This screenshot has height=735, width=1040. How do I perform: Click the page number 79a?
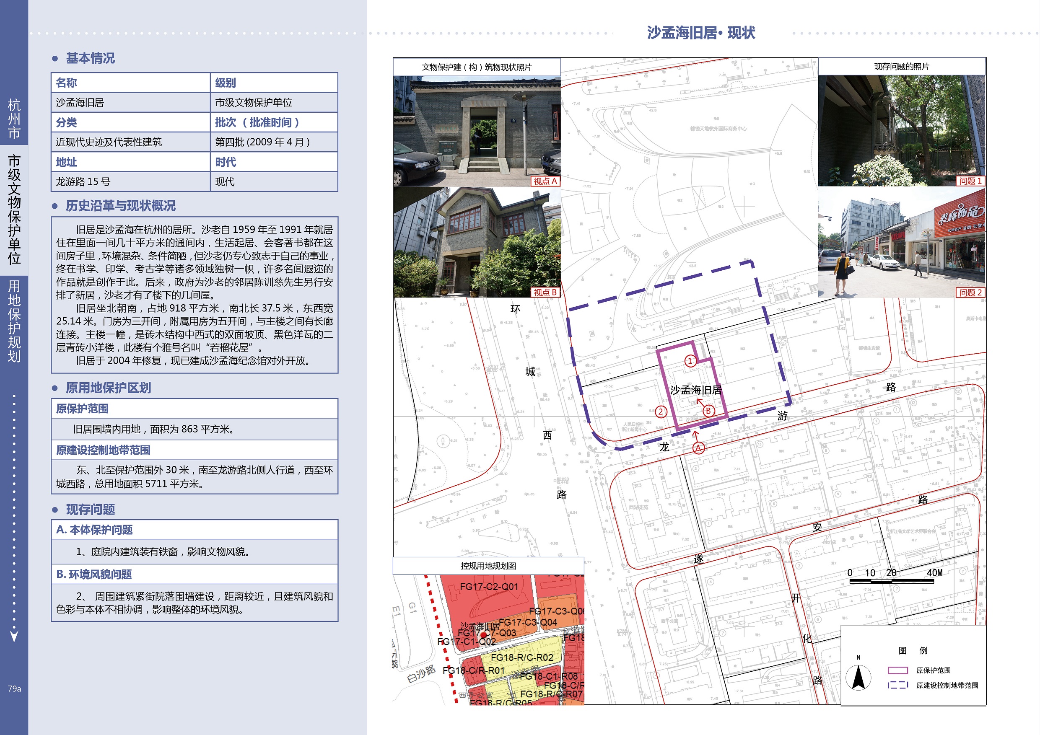pos(15,688)
